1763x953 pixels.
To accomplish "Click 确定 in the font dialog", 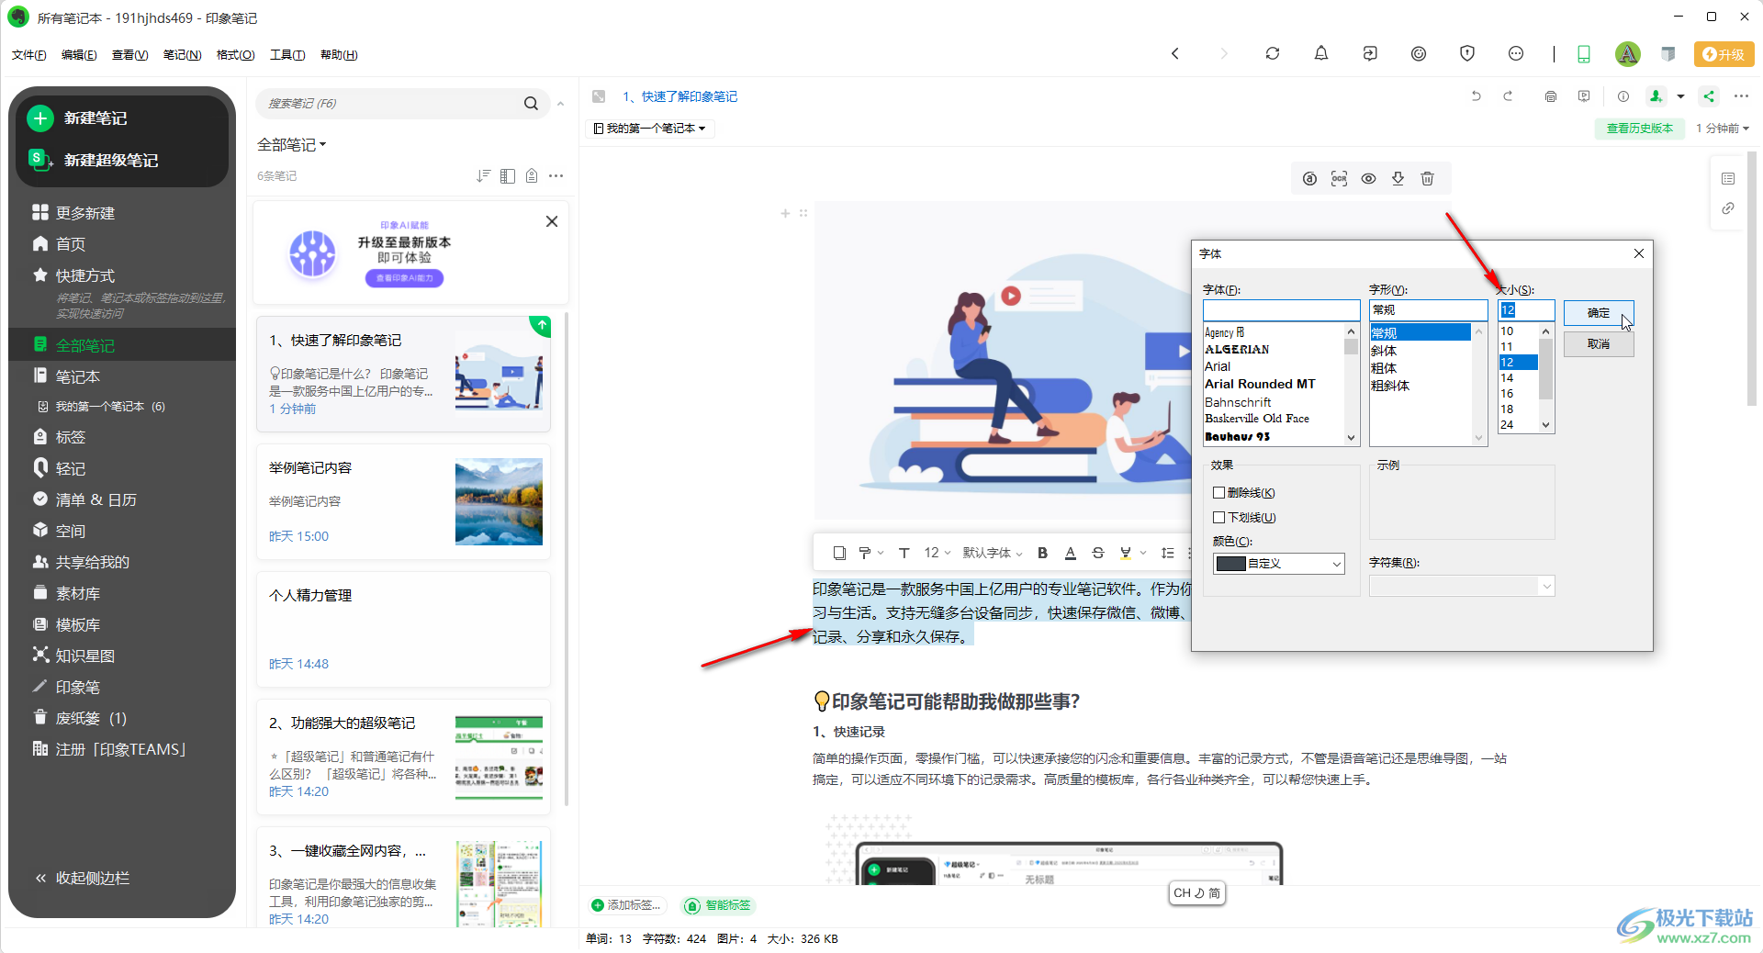I will click(x=1599, y=313).
